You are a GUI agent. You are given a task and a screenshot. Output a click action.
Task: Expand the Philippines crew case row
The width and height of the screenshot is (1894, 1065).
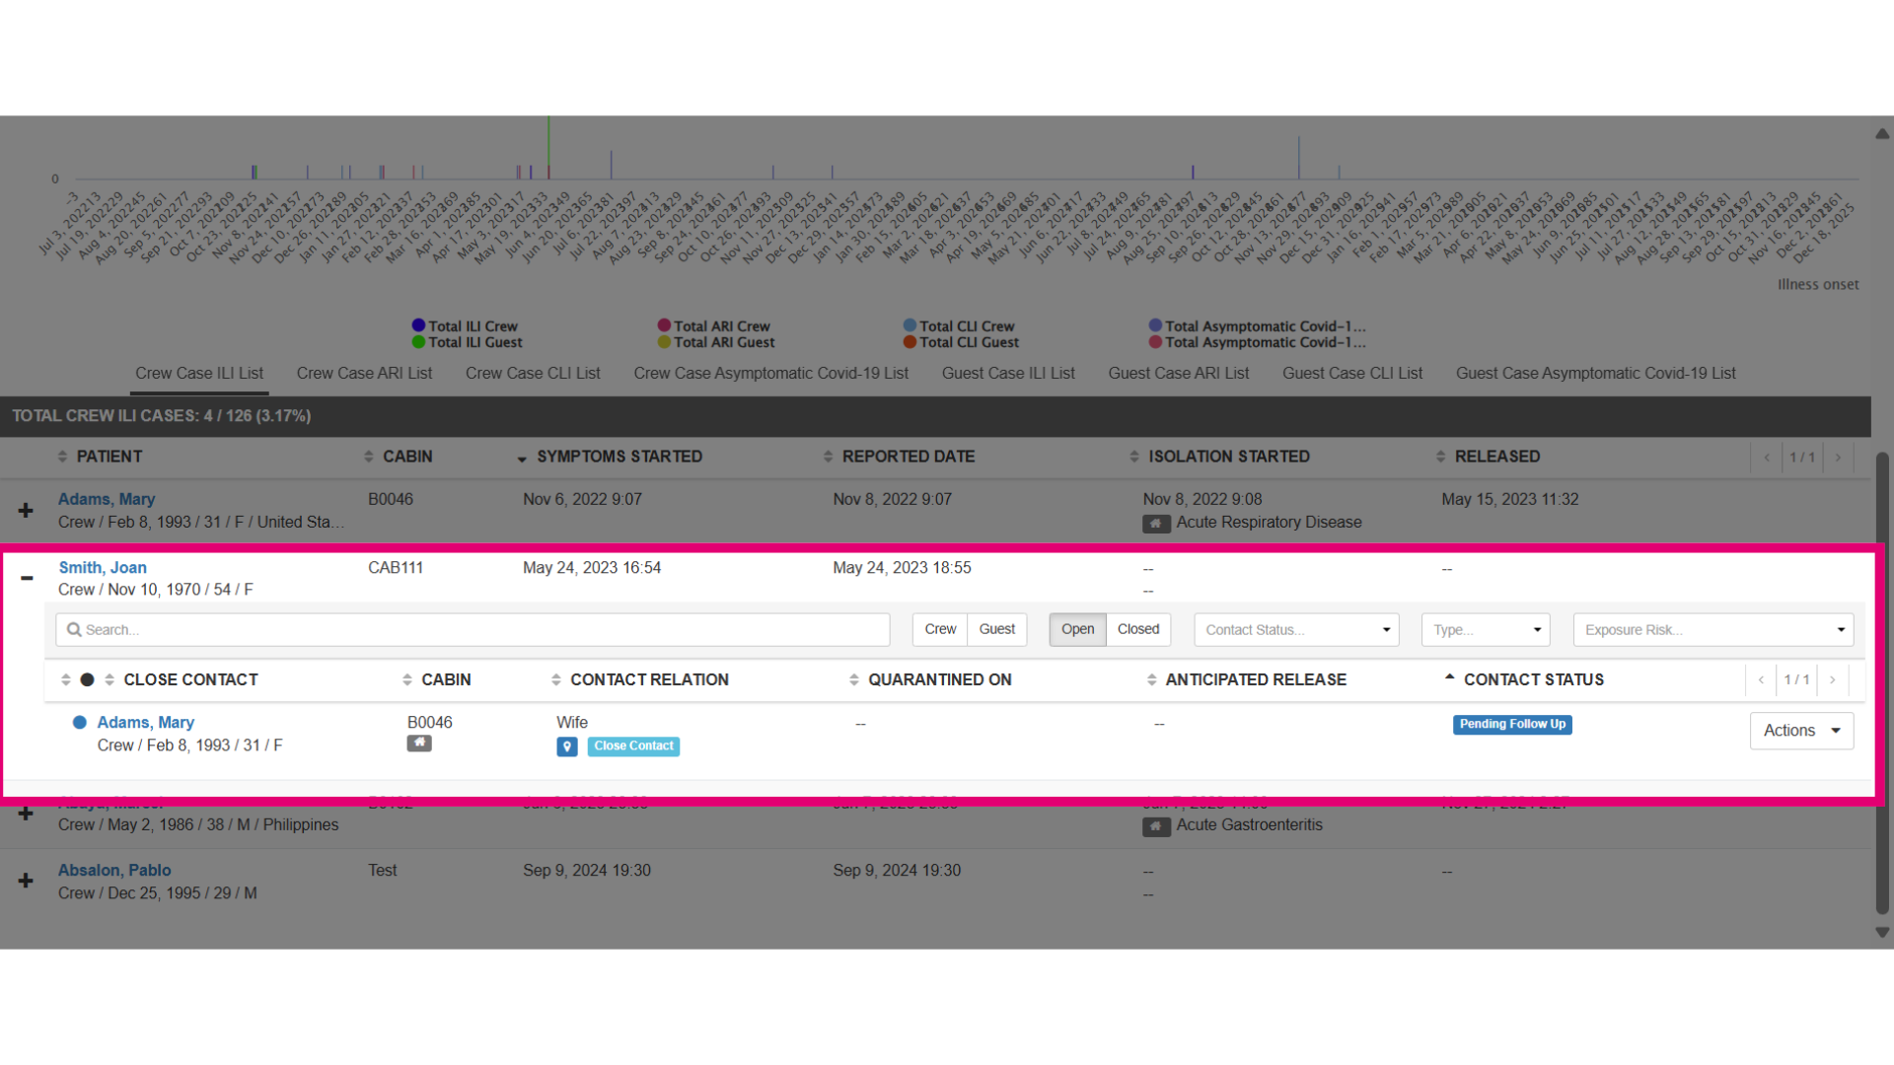(x=26, y=814)
